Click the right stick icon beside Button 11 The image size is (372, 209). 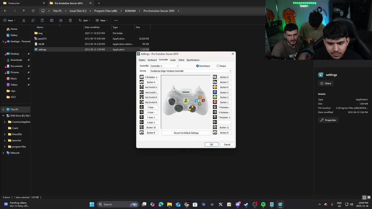(x=215, y=127)
